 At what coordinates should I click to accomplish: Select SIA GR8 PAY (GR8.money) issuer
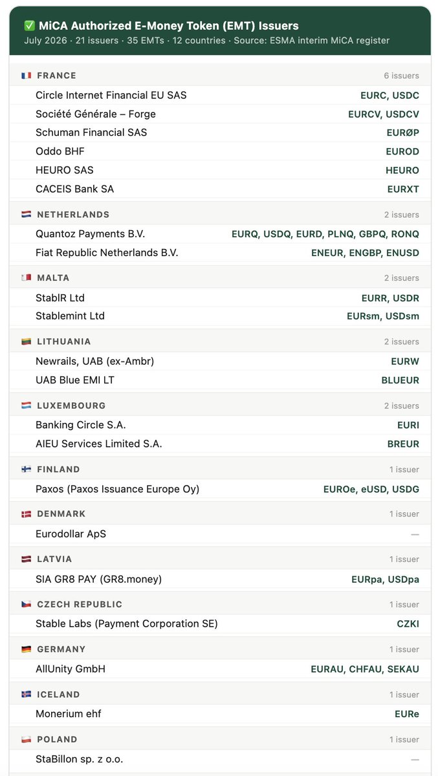click(x=98, y=579)
